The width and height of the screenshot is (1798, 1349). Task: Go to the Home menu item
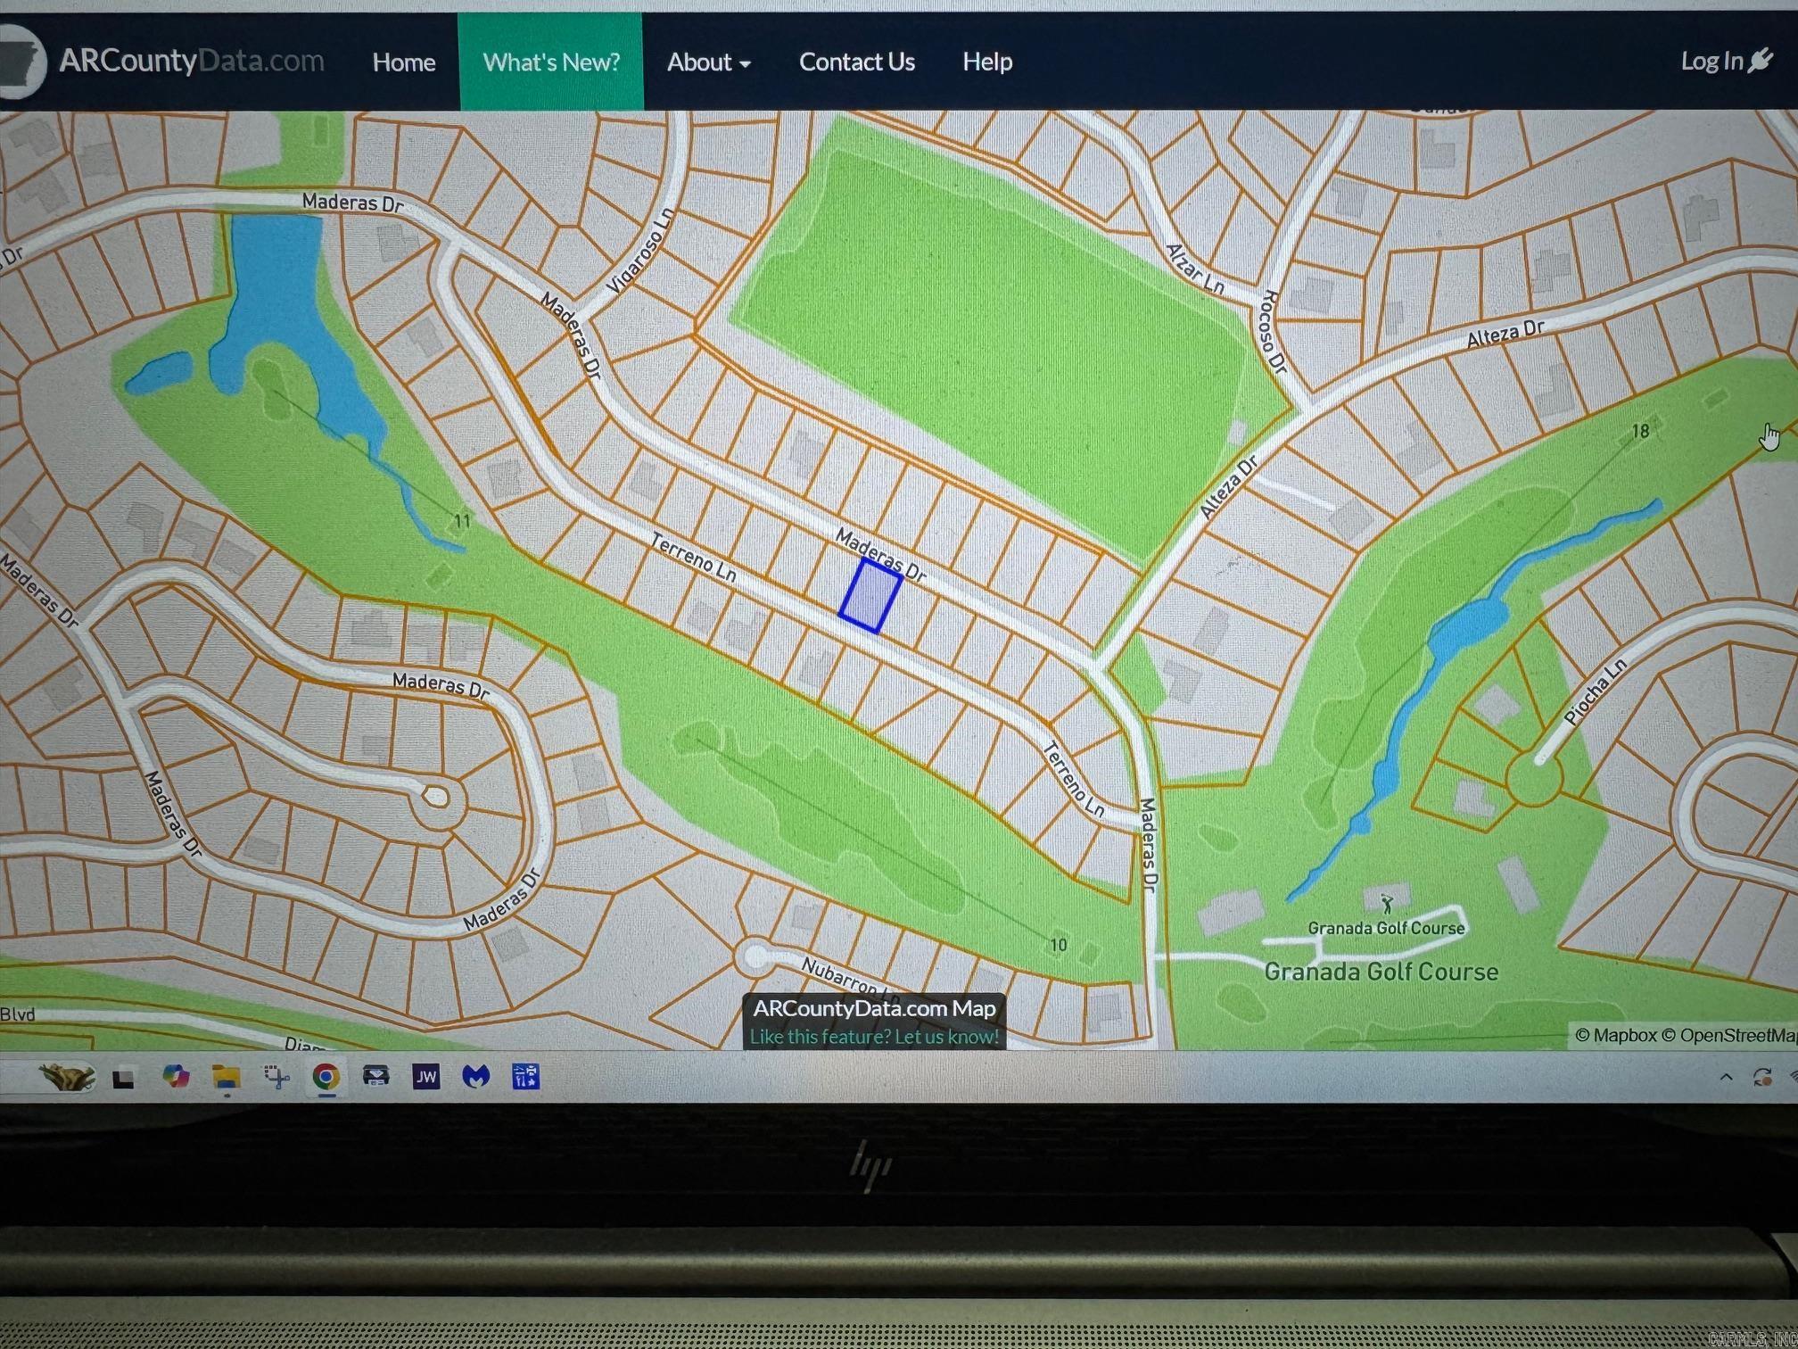coord(404,62)
